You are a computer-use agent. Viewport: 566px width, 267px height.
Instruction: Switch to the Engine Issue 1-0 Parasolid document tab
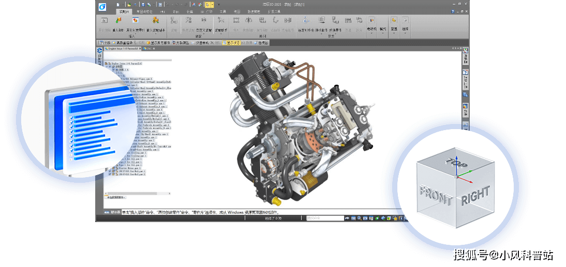[x=122, y=48]
